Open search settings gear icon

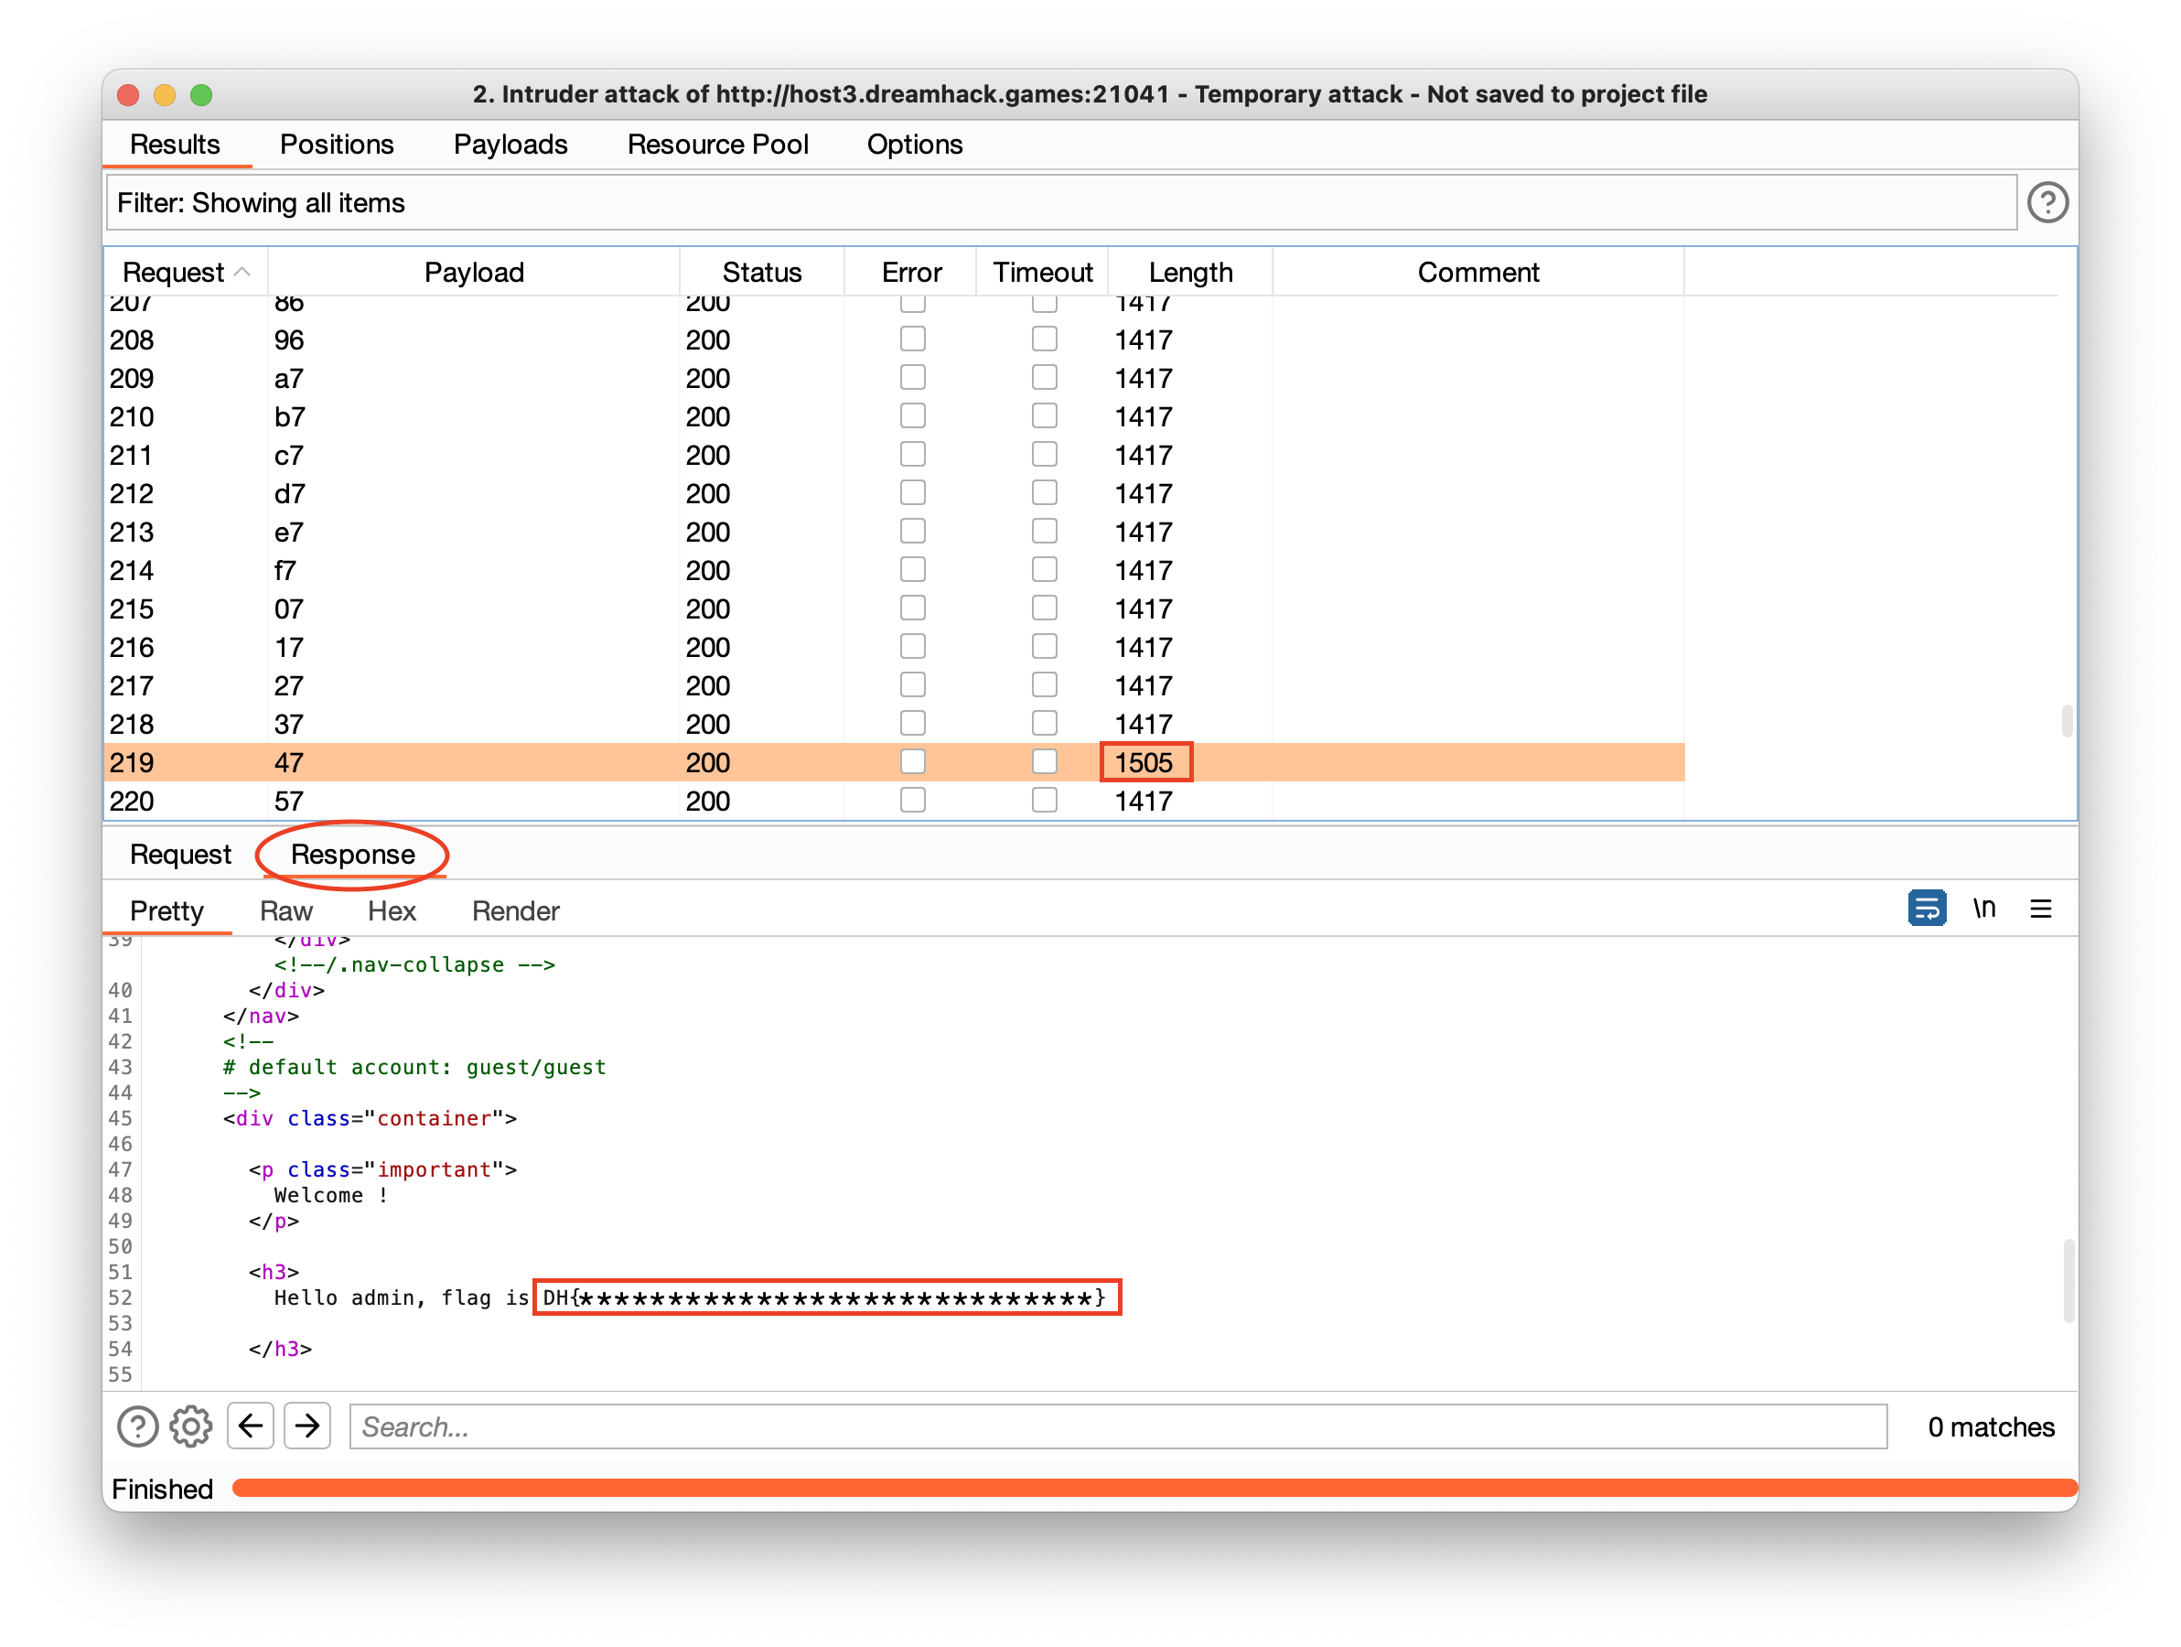point(191,1426)
